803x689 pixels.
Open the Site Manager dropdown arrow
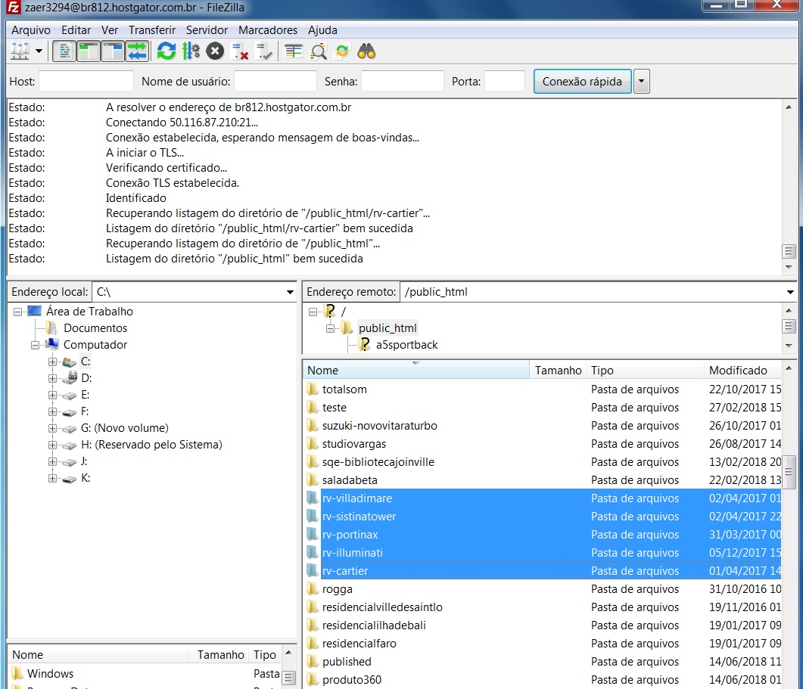[39, 51]
